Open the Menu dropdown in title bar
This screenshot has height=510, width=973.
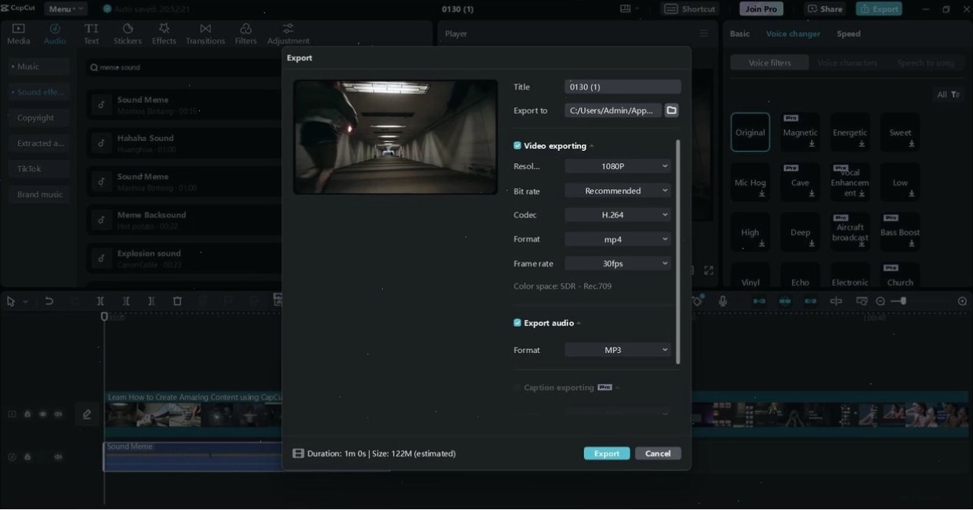(x=66, y=9)
